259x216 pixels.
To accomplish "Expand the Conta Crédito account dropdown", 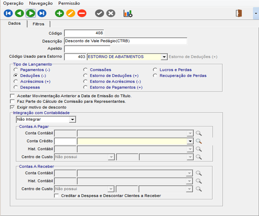I will [190, 141].
